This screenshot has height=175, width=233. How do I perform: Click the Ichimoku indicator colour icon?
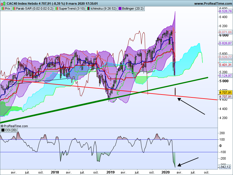tap(89, 9)
